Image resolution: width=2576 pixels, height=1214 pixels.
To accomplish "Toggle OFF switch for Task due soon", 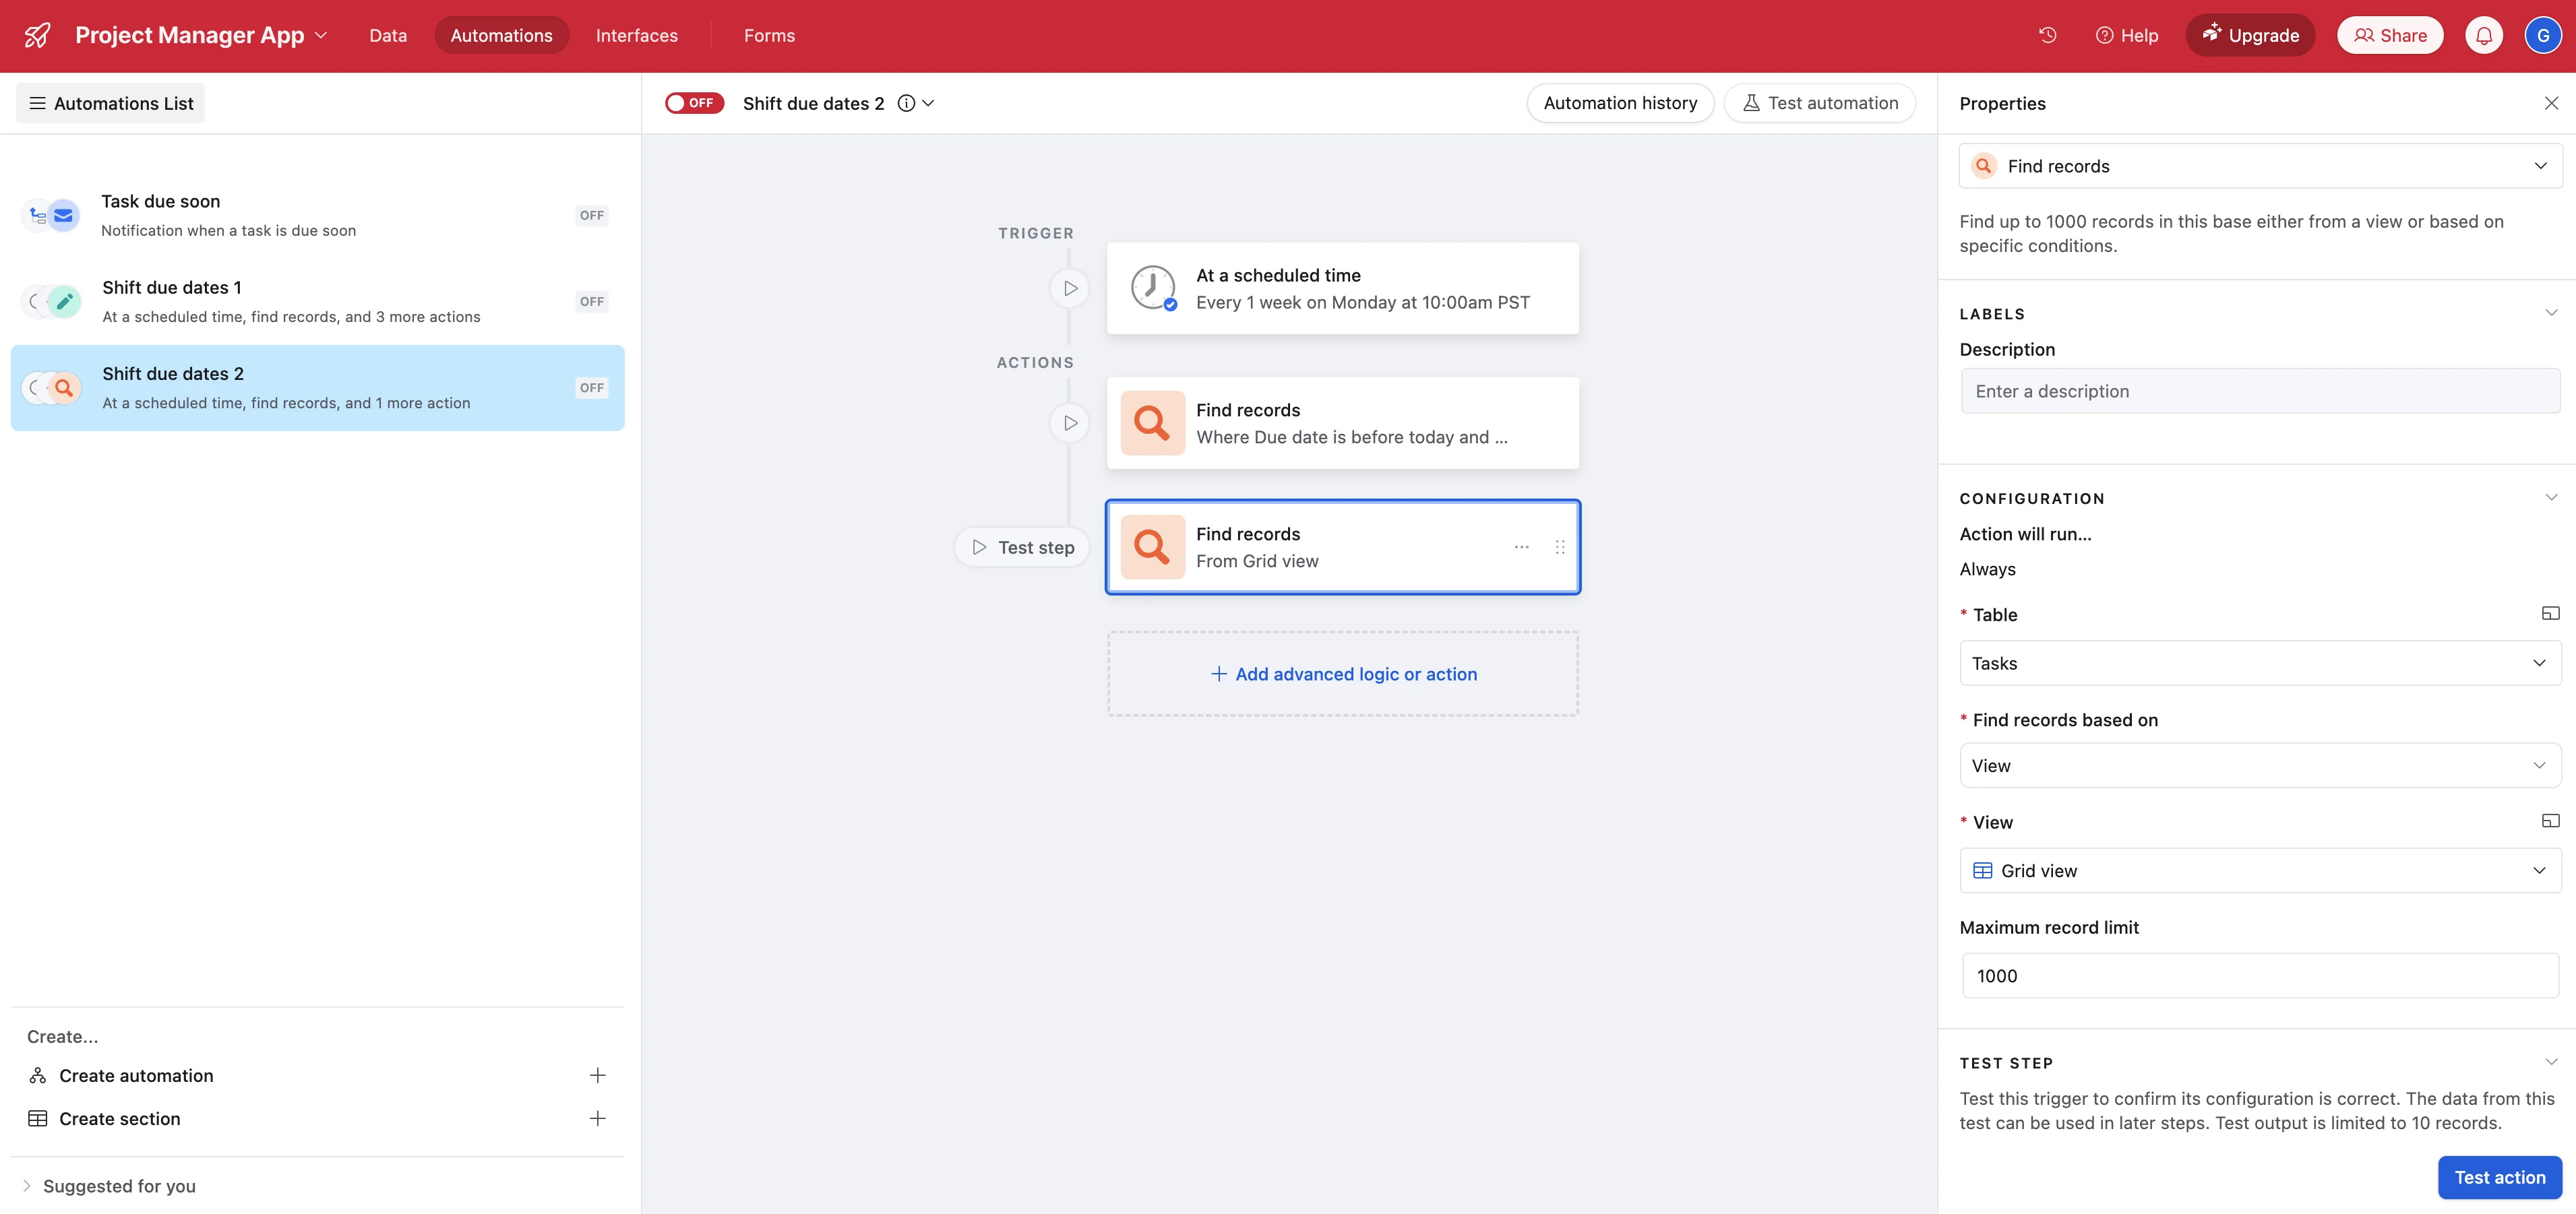I will coord(591,215).
